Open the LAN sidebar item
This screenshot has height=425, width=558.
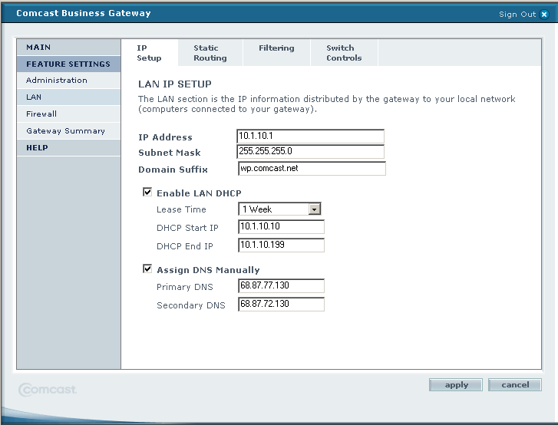(68, 97)
